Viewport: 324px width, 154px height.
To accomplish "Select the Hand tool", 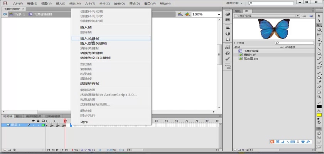I will pyautogui.click(x=319, y=92).
